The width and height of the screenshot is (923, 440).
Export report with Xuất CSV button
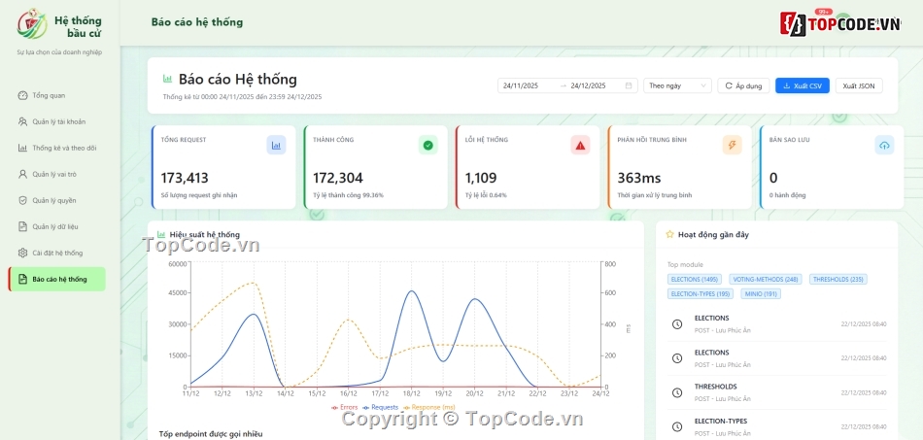click(x=803, y=85)
